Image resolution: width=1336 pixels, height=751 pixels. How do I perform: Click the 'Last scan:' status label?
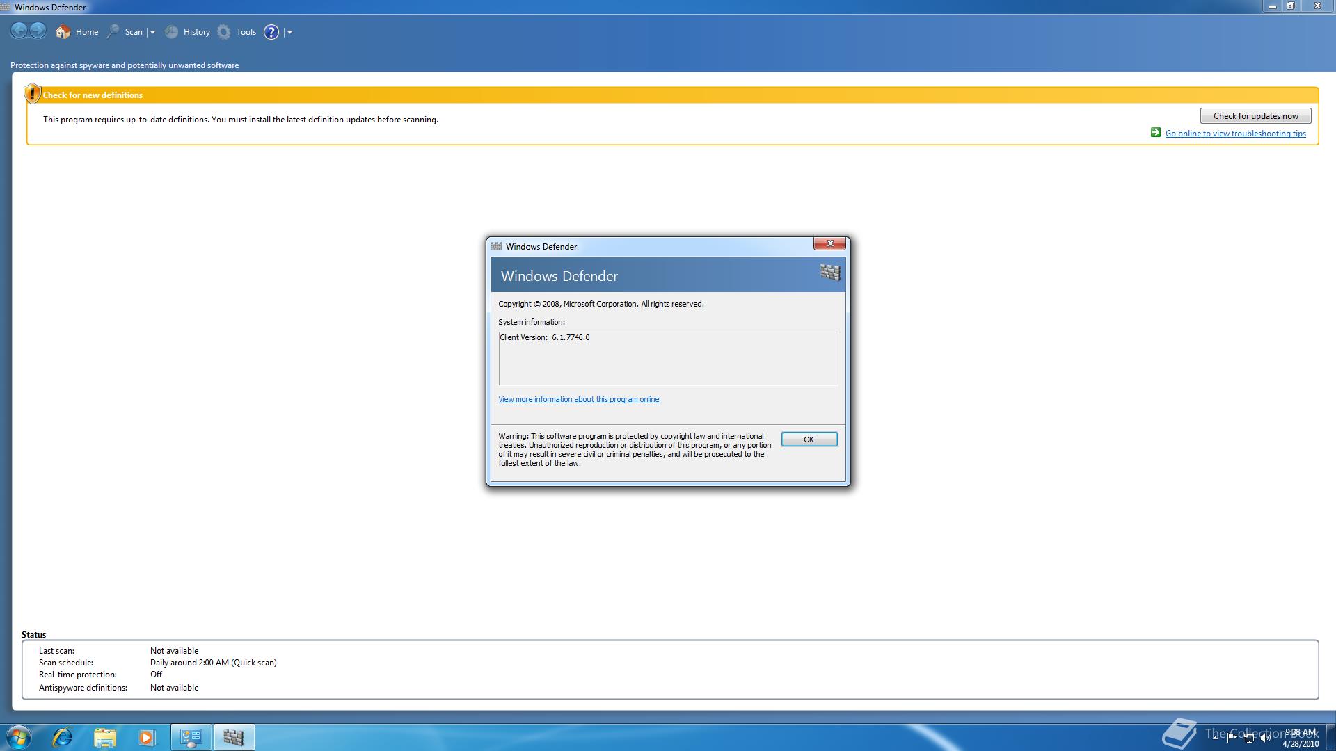[56, 651]
